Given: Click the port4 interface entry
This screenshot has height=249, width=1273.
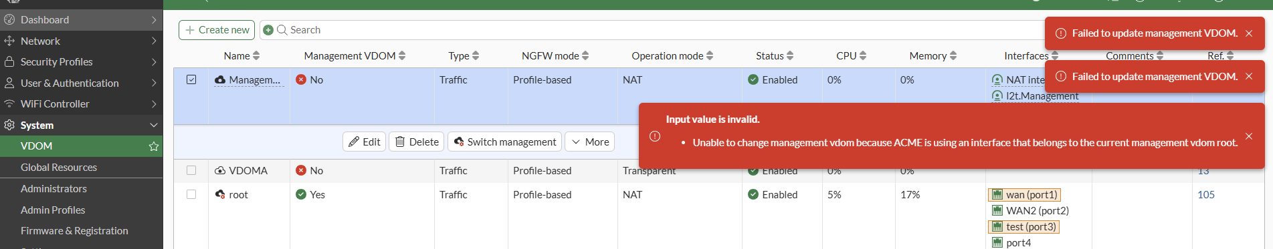Looking at the screenshot, I should [x=1011, y=242].
